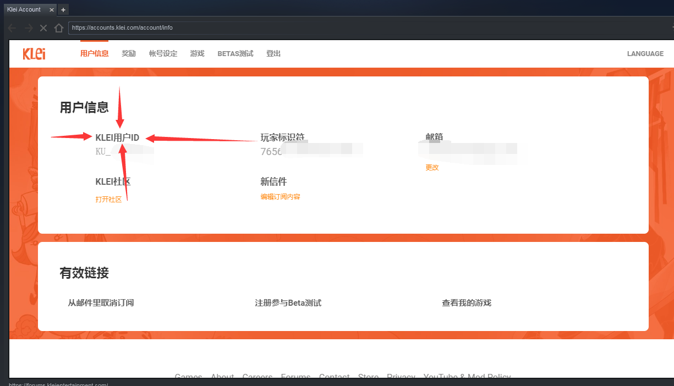The width and height of the screenshot is (674, 386).
Task: Click the 打开社区 link
Action: 108,199
